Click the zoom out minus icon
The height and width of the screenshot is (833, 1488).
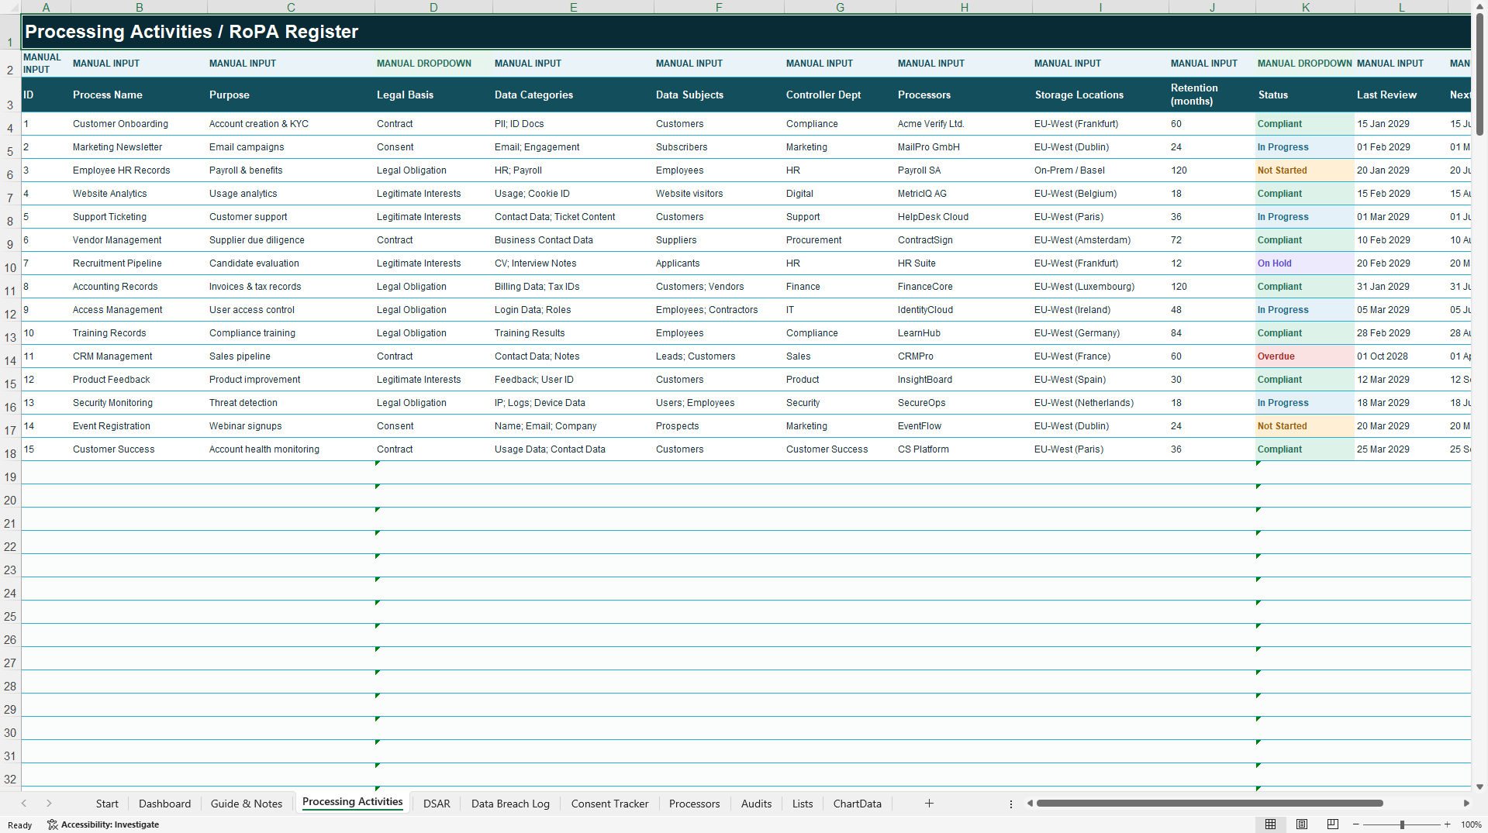click(x=1355, y=824)
